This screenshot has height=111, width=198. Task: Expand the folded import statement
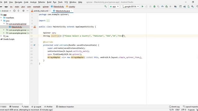click(x=48, y=21)
